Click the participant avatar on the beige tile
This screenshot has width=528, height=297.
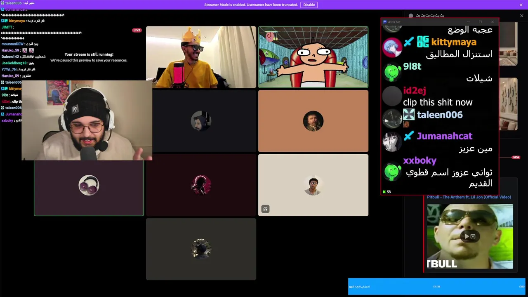[x=313, y=185]
